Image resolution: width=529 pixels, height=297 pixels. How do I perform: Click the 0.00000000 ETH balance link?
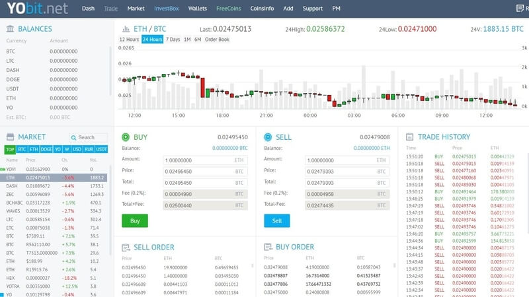click(372, 148)
